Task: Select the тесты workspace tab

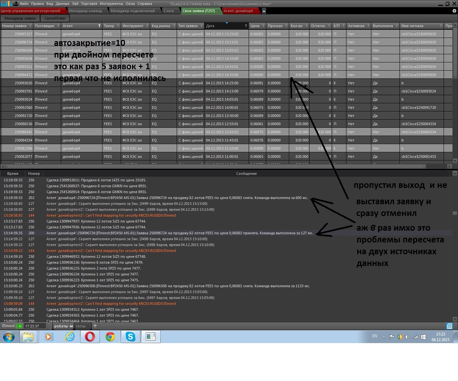Action: 80,326
